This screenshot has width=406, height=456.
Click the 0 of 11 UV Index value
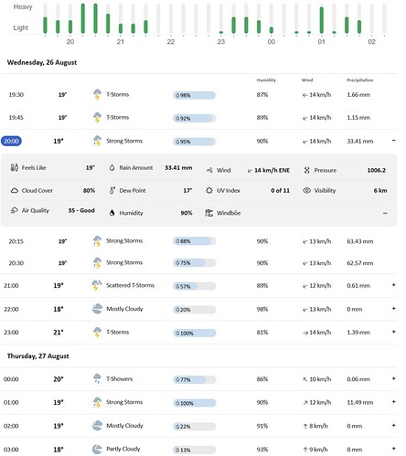[x=280, y=191]
